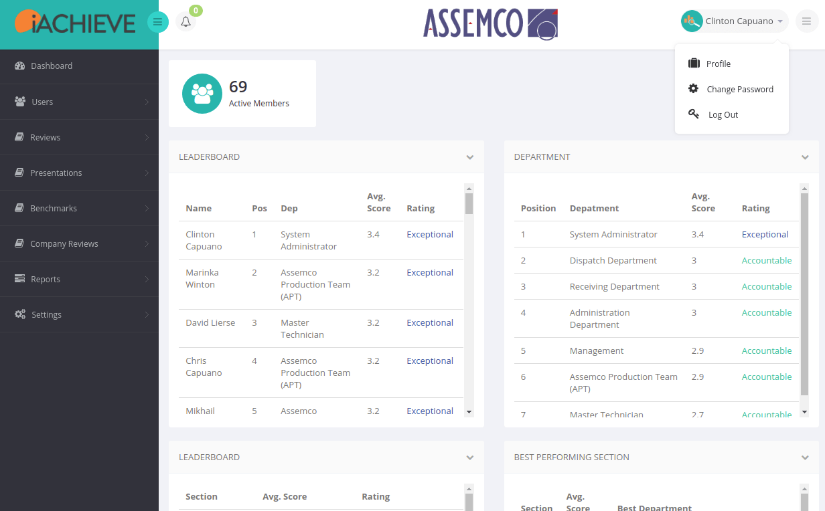The width and height of the screenshot is (825, 511).
Task: Click the ASSEMCO company logo
Action: [491, 23]
